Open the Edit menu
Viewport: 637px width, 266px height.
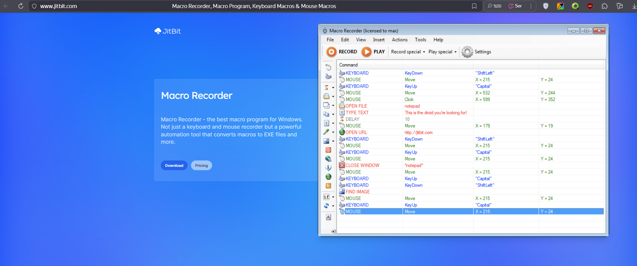(x=345, y=40)
